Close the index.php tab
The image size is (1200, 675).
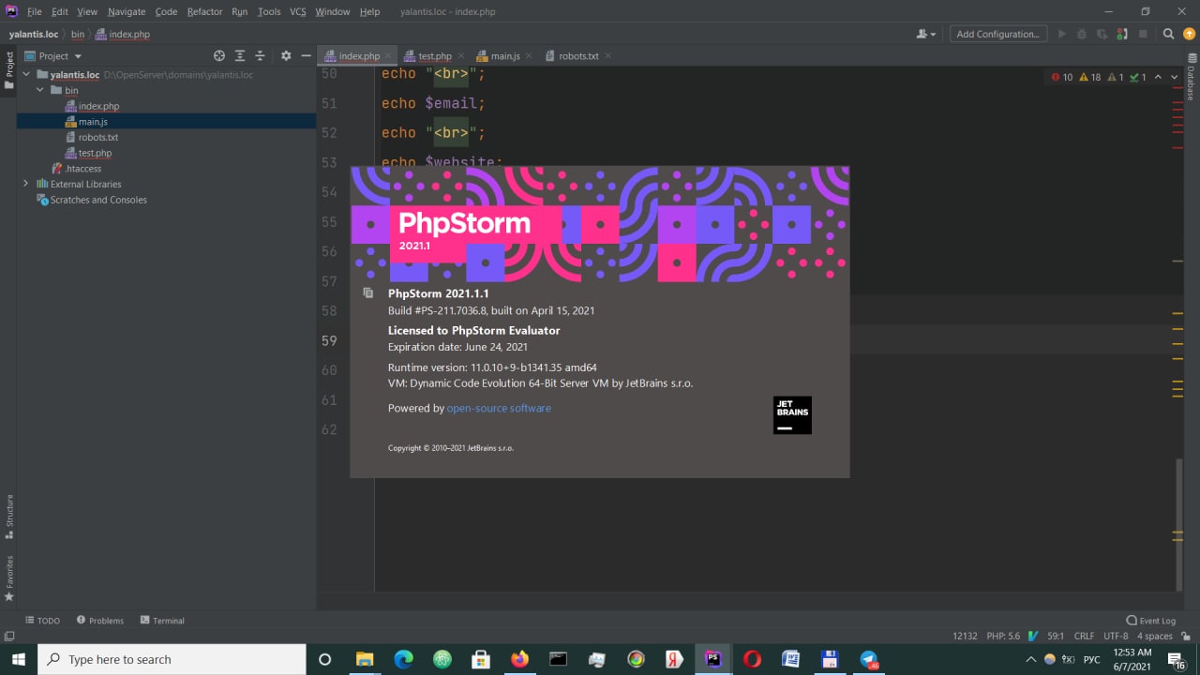pyautogui.click(x=387, y=56)
